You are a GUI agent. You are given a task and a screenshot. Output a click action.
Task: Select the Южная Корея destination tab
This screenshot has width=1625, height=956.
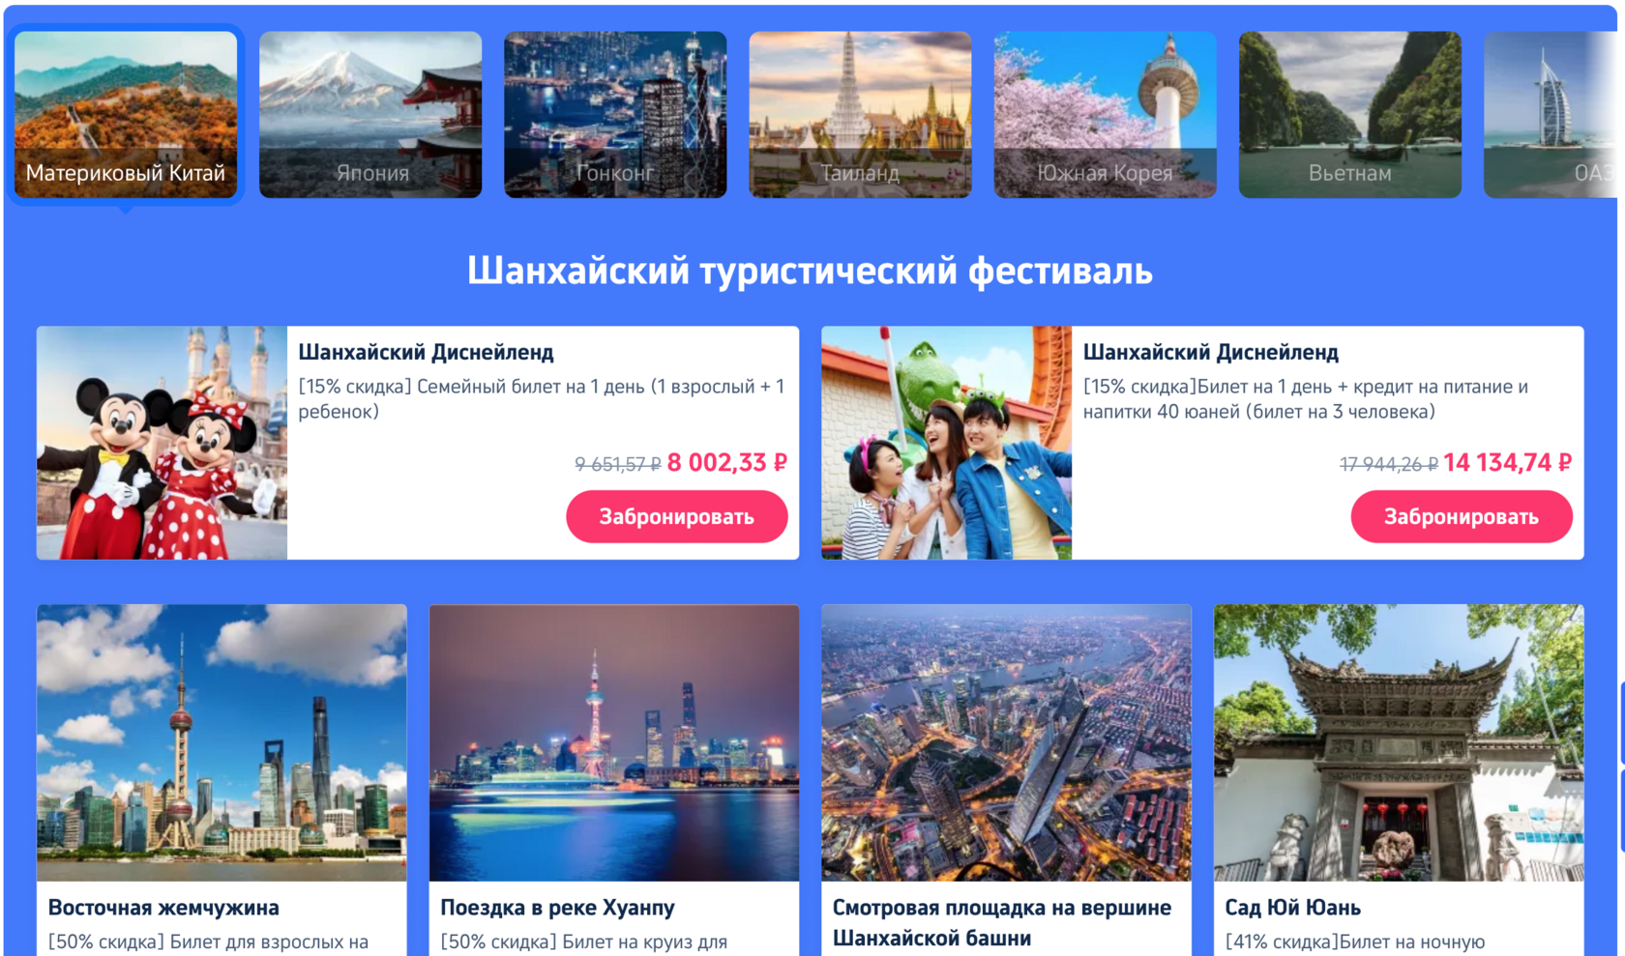pyautogui.click(x=1105, y=115)
